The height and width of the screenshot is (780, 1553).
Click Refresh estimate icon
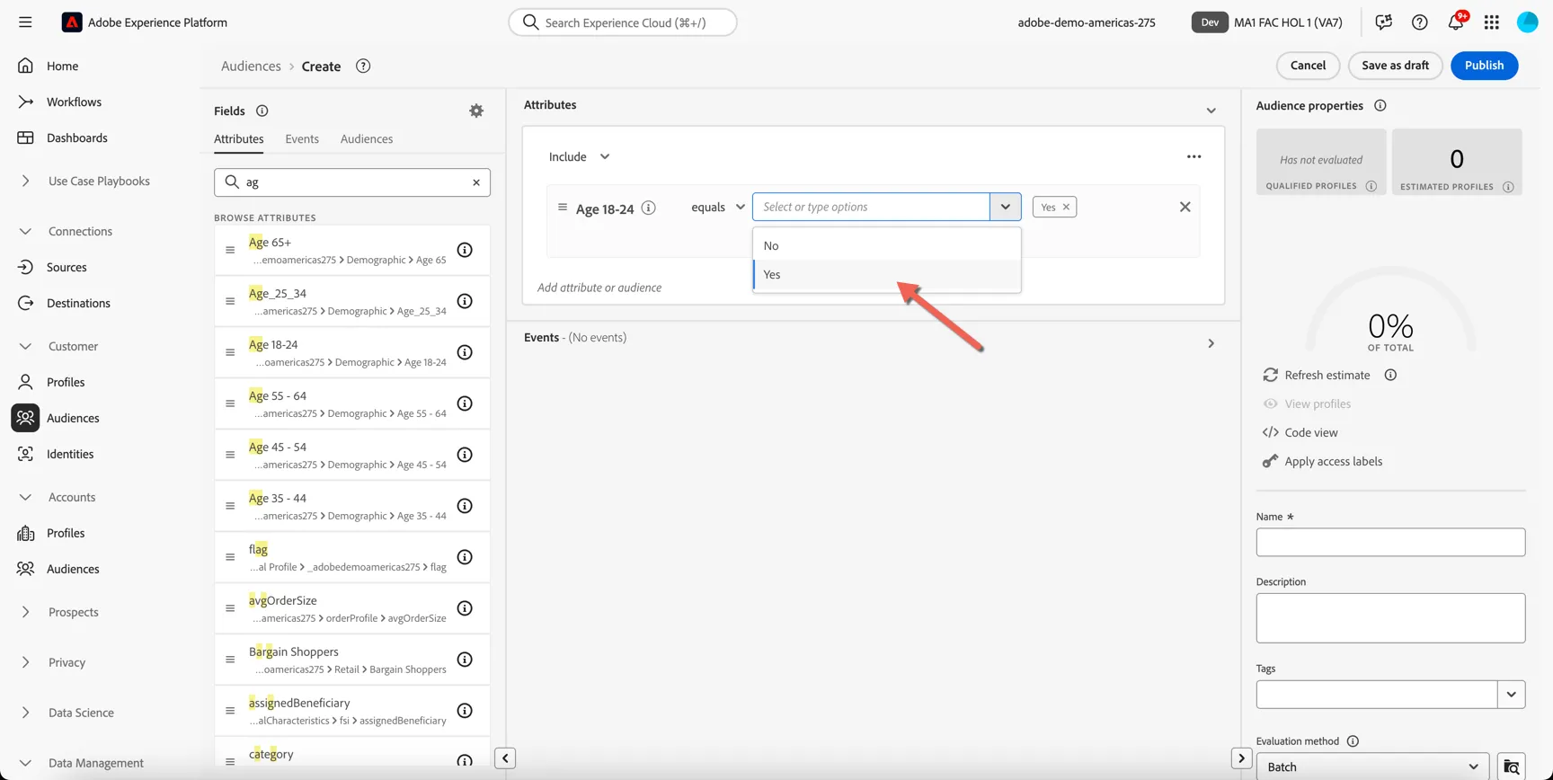click(x=1270, y=375)
